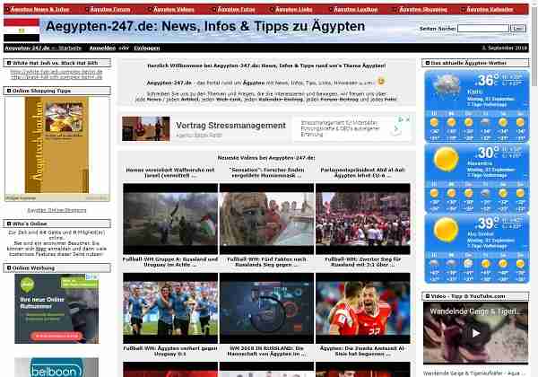The width and height of the screenshot is (538, 377).
Task: Click the Kairo cloudy weather icon
Action: point(447,86)
